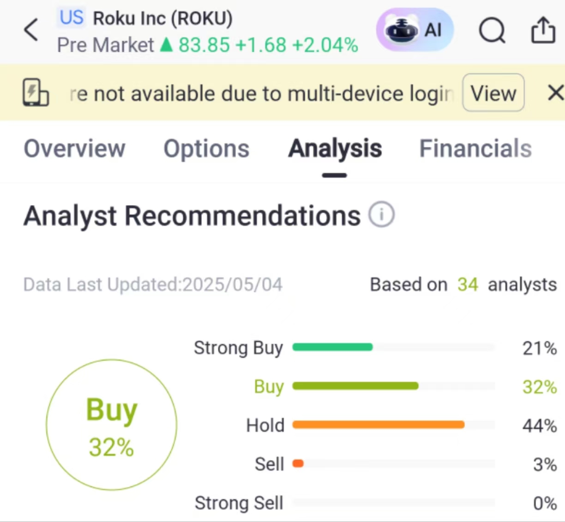Tap the orange Hold rating bar
The width and height of the screenshot is (565, 522).
point(379,425)
